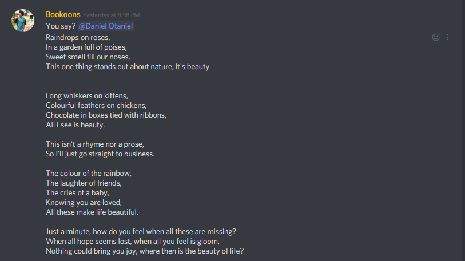Click the line "Knowing you are loved,"

click(84, 203)
